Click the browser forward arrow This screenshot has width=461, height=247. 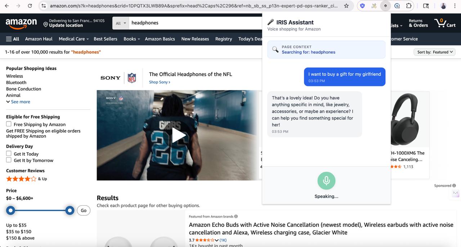pos(18,6)
